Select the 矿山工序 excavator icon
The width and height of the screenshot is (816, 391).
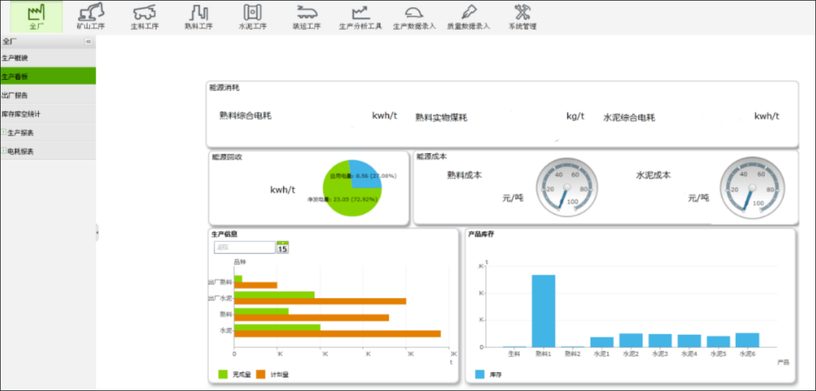click(91, 12)
